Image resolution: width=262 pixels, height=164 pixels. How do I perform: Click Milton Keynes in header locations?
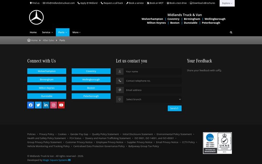pyautogui.click(x=156, y=23)
